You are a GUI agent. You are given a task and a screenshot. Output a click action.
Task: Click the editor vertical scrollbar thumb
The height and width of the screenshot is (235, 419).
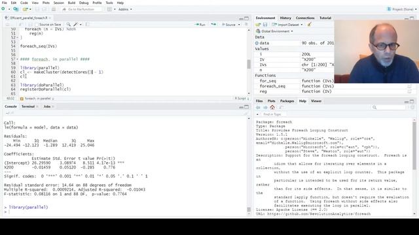(249, 64)
